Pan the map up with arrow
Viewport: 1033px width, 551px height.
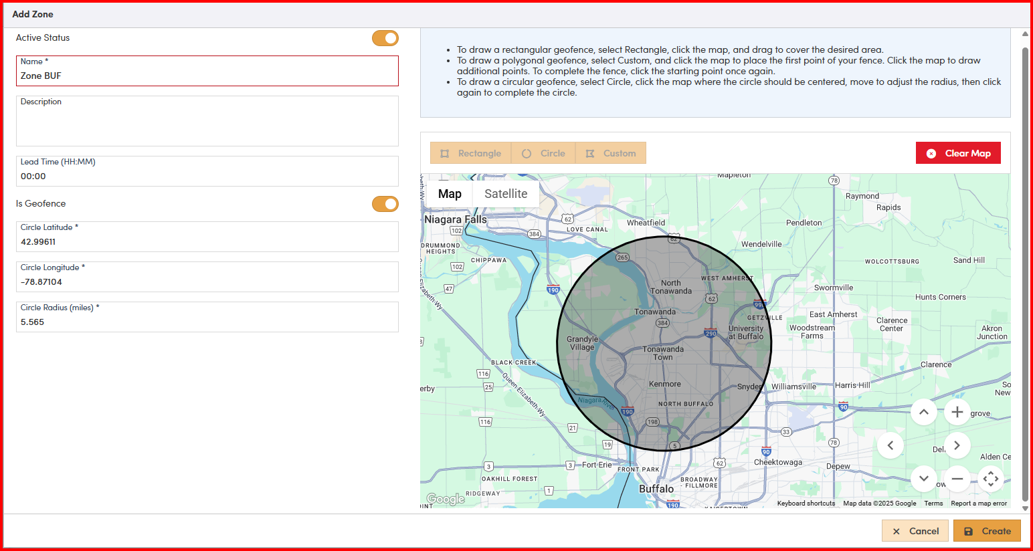pyautogui.click(x=923, y=412)
